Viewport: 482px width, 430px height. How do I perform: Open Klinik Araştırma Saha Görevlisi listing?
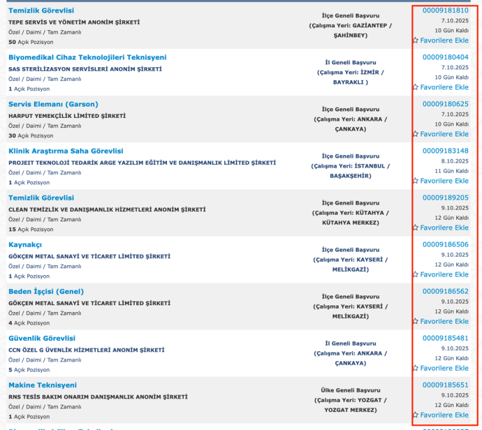(66, 151)
